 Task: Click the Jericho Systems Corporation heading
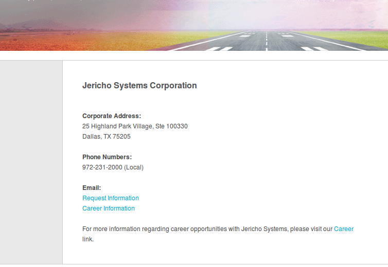click(x=139, y=85)
